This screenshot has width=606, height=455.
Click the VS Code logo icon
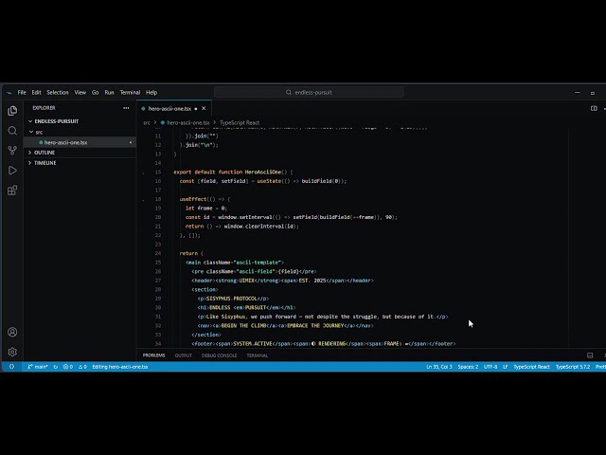[x=9, y=93]
